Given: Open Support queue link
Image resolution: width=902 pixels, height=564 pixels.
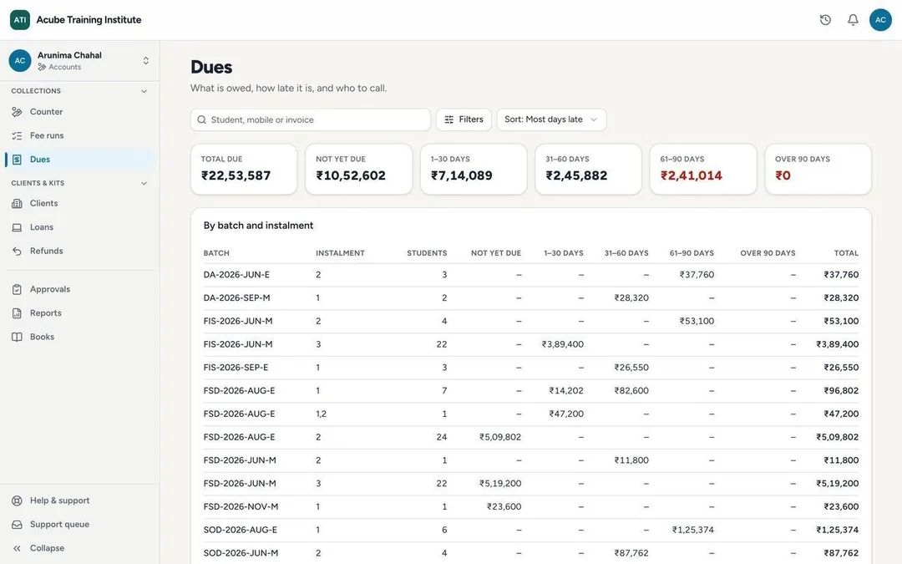Looking at the screenshot, I should (79, 524).
